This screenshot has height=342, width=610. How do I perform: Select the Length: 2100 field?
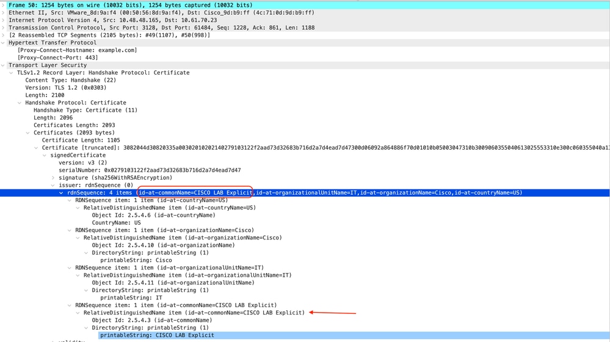point(45,95)
